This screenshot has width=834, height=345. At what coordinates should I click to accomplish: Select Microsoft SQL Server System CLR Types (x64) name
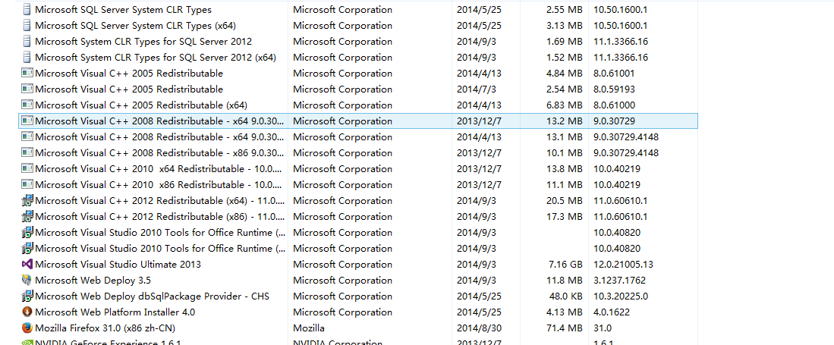136,26
